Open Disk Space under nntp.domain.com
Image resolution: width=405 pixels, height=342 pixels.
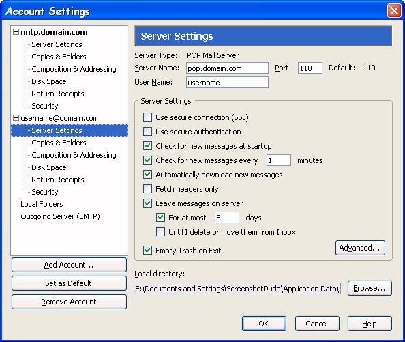tap(49, 81)
